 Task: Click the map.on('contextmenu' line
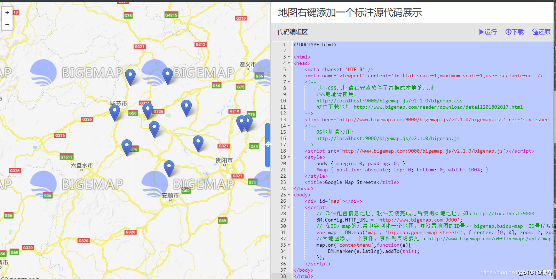point(364,245)
